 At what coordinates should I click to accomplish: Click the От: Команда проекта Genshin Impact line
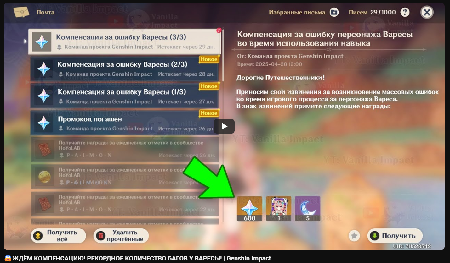(290, 56)
